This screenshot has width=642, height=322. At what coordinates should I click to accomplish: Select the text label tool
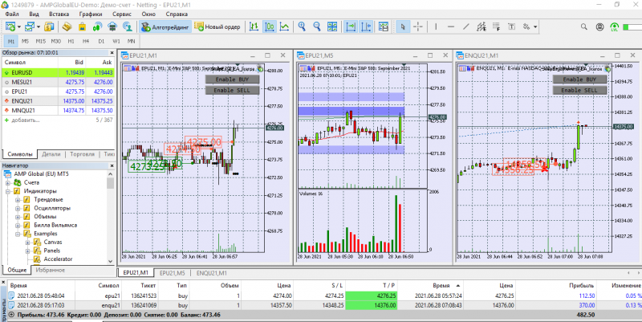511,27
